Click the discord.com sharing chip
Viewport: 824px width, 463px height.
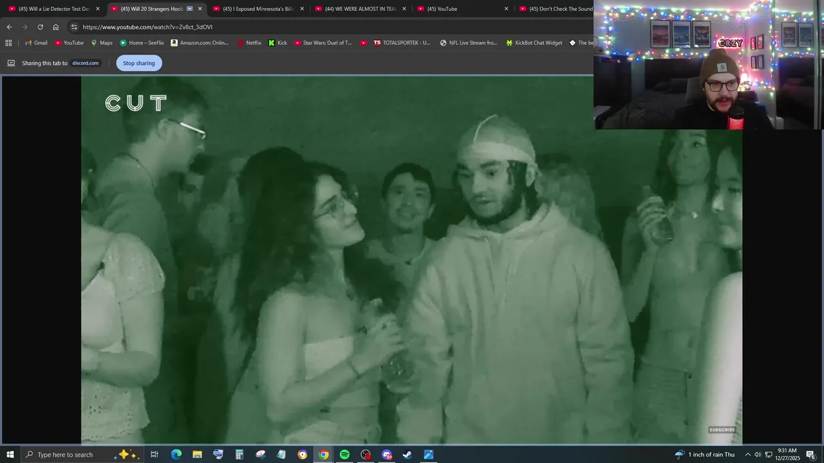pos(85,63)
